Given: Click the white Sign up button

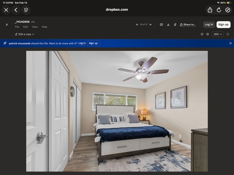Looking at the screenshot, I should pyautogui.click(x=223, y=24).
